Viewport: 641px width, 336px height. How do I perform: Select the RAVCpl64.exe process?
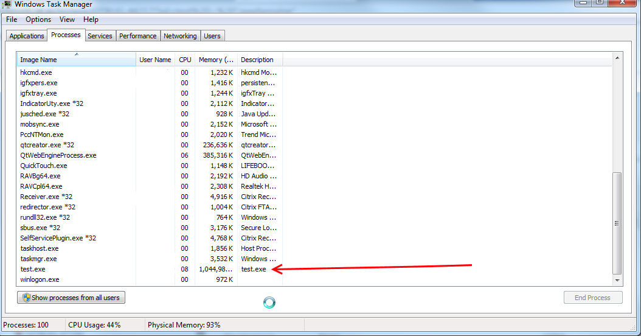41,186
